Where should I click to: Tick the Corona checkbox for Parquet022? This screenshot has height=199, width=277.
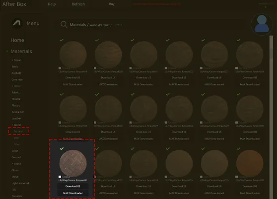tap(166, 68)
